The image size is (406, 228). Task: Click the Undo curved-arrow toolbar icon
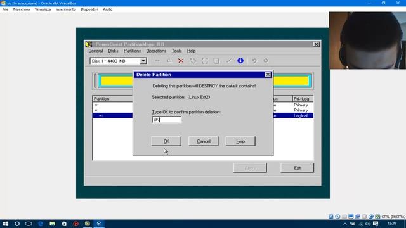tap(254, 61)
